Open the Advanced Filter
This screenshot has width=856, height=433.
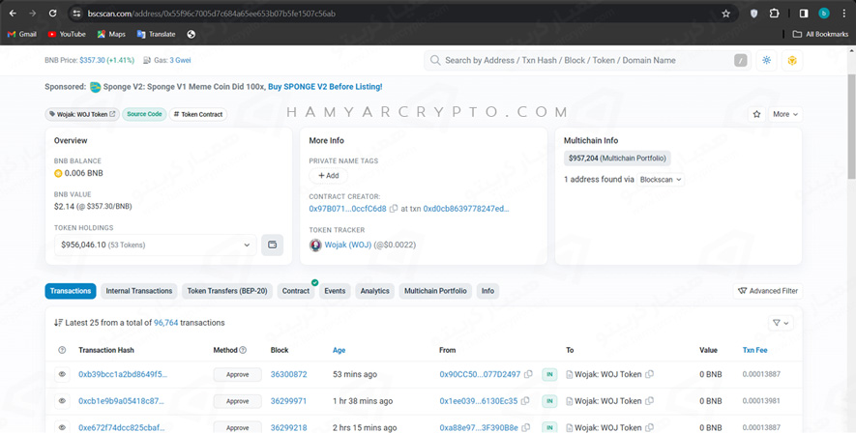768,291
